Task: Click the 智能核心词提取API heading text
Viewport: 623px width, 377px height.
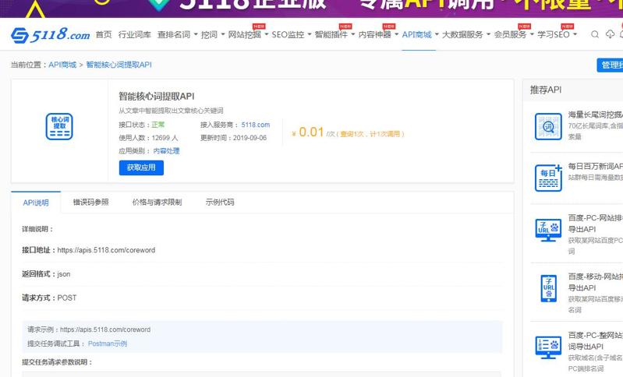Action: coord(157,97)
